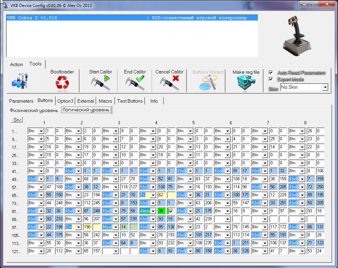The image size is (338, 268).
Task: Toggle the checkbox beside the green Macro entry
Action: 171,211
